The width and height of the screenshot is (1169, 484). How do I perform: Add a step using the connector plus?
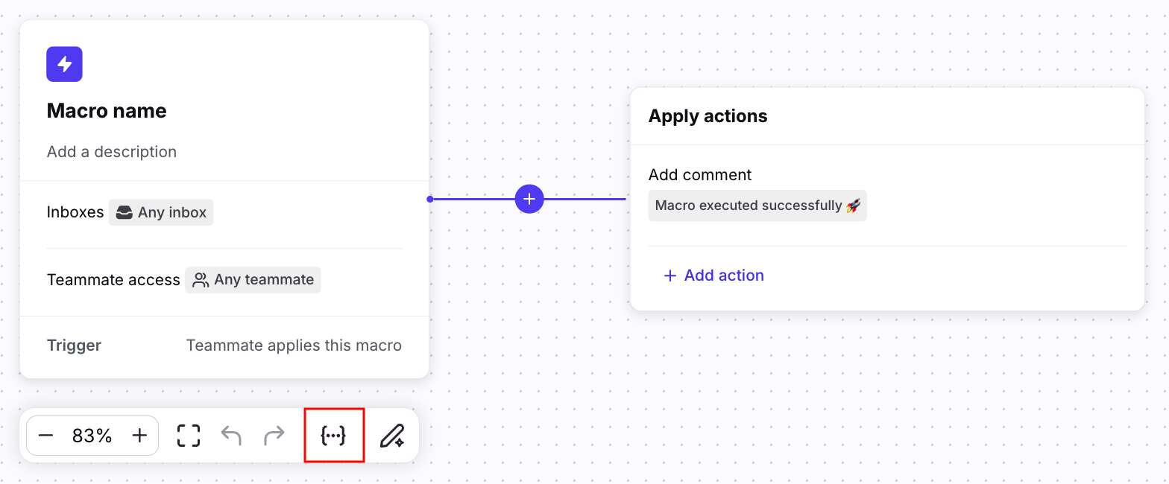point(529,199)
